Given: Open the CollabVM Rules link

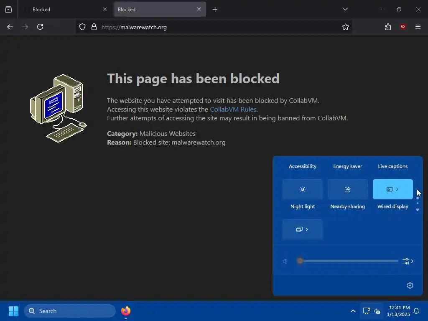Looking at the screenshot, I should click(233, 110).
